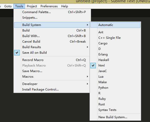Open the Help menu
150x122 pixels.
(65, 6)
